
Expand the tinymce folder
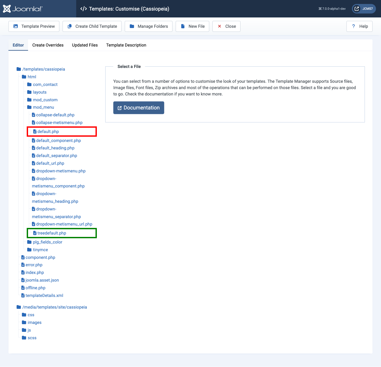pos(38,250)
